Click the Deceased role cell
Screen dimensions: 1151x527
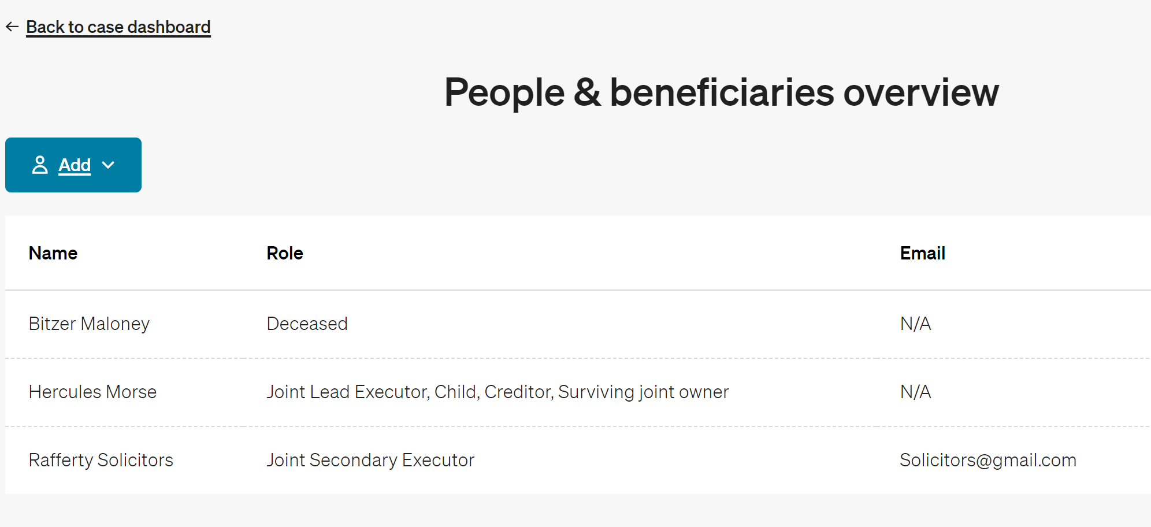(x=307, y=324)
